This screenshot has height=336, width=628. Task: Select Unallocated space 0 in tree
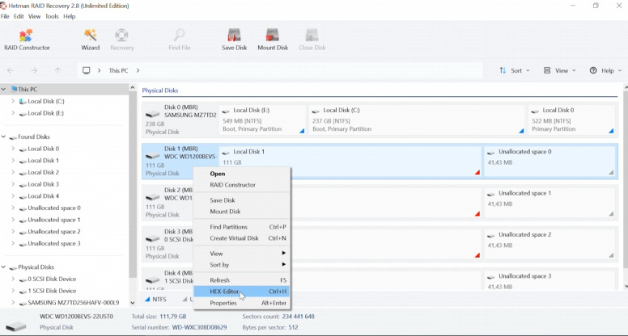[54, 208]
